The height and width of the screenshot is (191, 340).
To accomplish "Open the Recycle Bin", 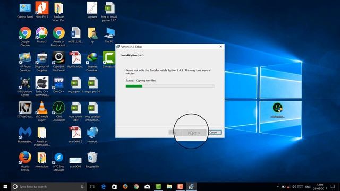I will pyautogui.click(x=92, y=160).
